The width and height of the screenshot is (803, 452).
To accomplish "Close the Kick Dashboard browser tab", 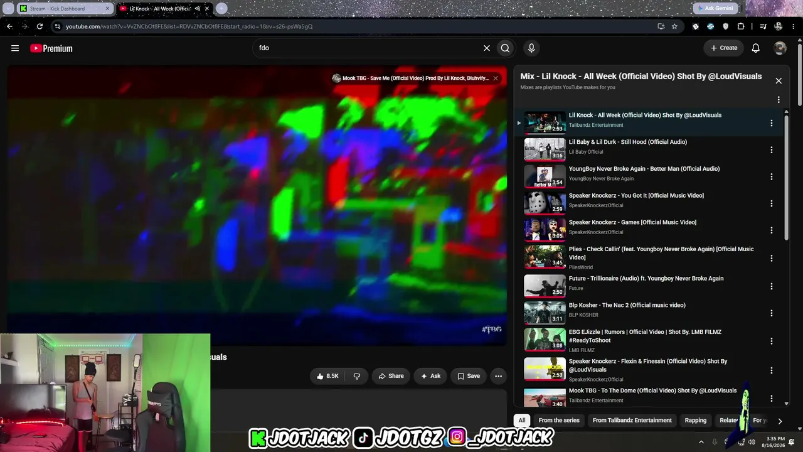I will (107, 9).
